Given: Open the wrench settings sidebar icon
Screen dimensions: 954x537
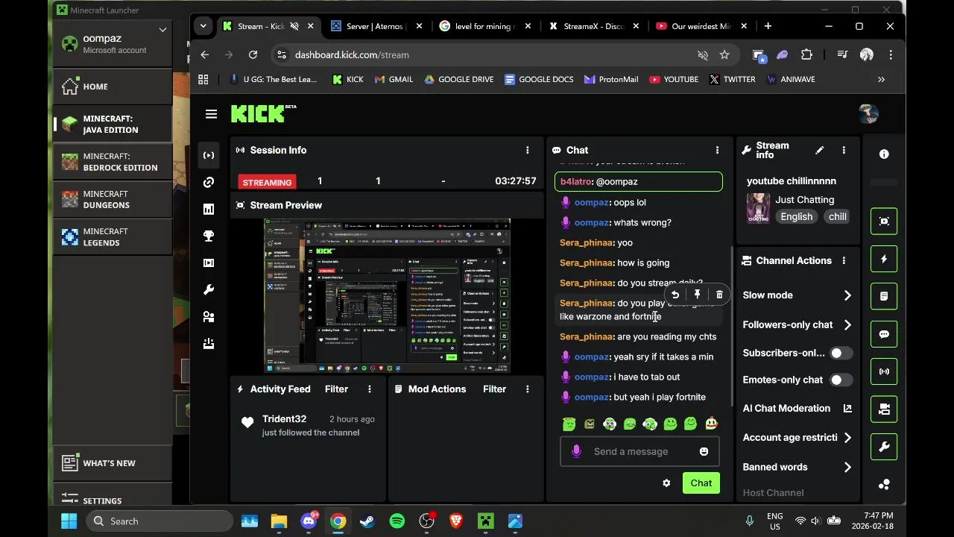Looking at the screenshot, I should 209,290.
